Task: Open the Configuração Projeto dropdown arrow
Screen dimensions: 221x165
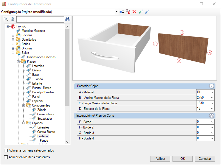Action: click(x=117, y=12)
